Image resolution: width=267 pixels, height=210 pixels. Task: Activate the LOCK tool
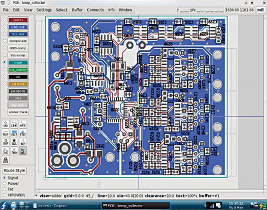coord(6,161)
